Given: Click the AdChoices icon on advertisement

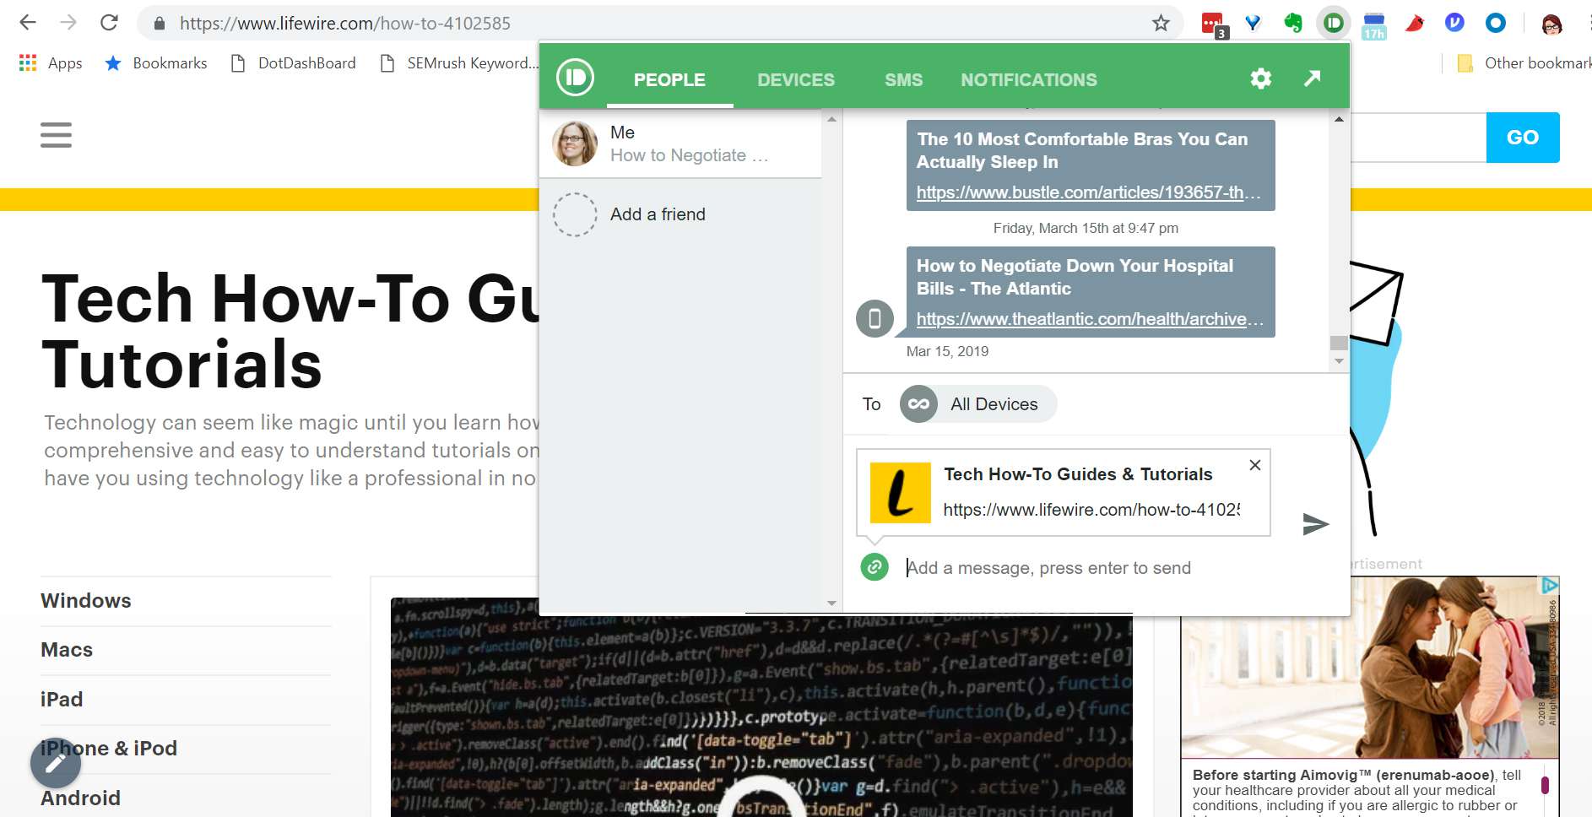Looking at the screenshot, I should point(1550,585).
